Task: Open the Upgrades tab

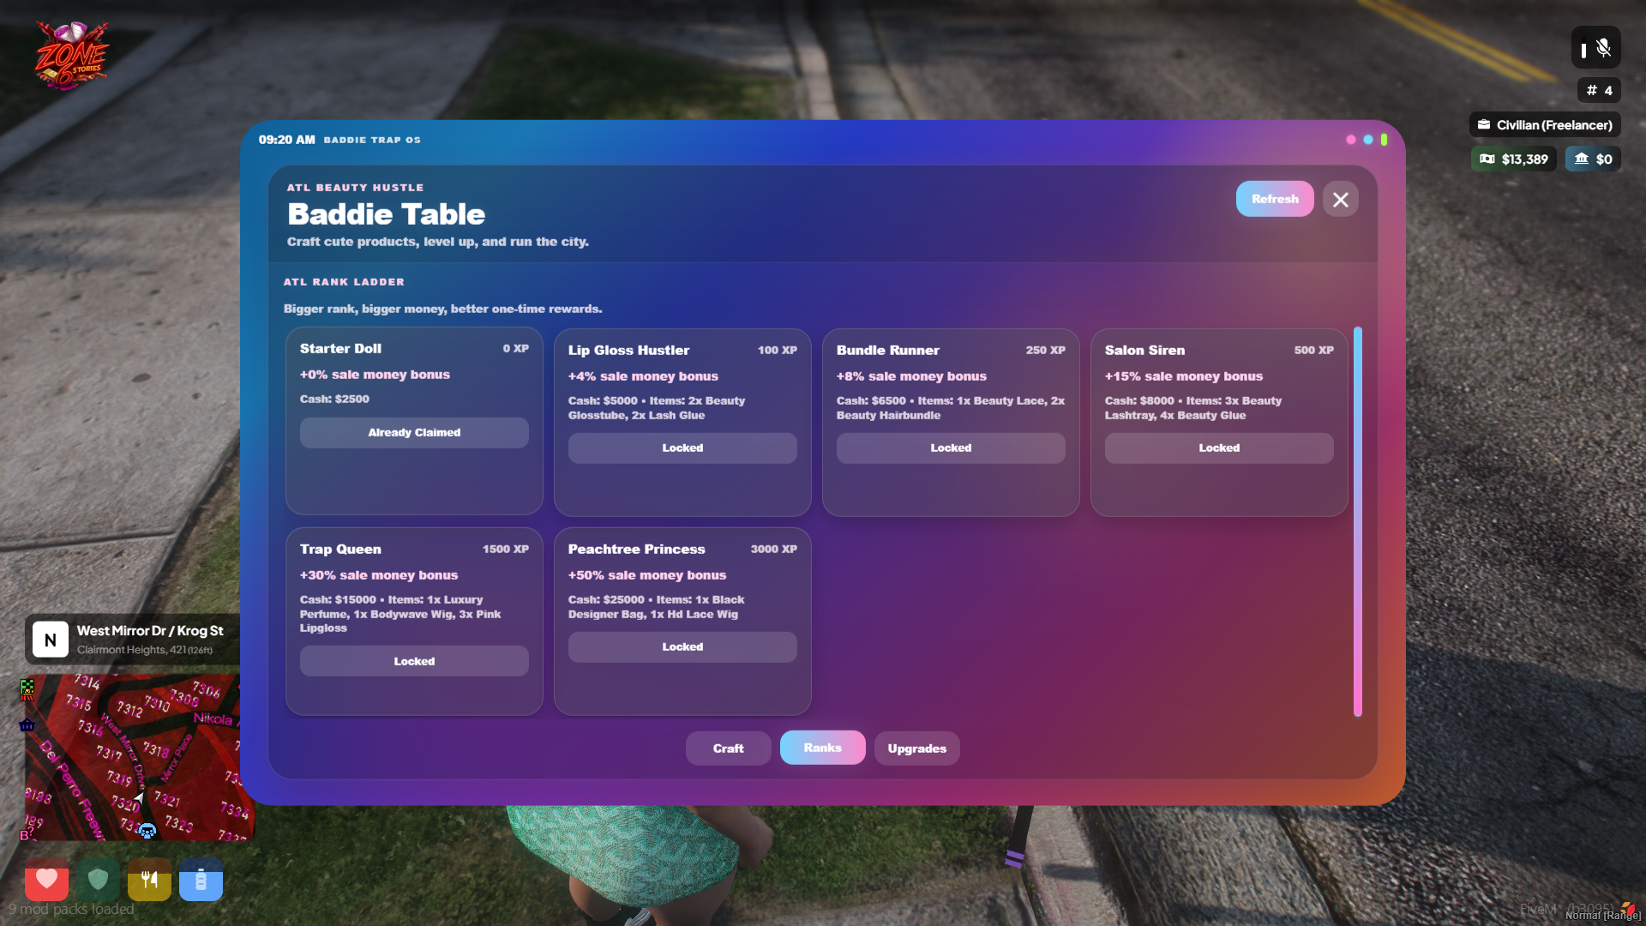Action: point(917,749)
